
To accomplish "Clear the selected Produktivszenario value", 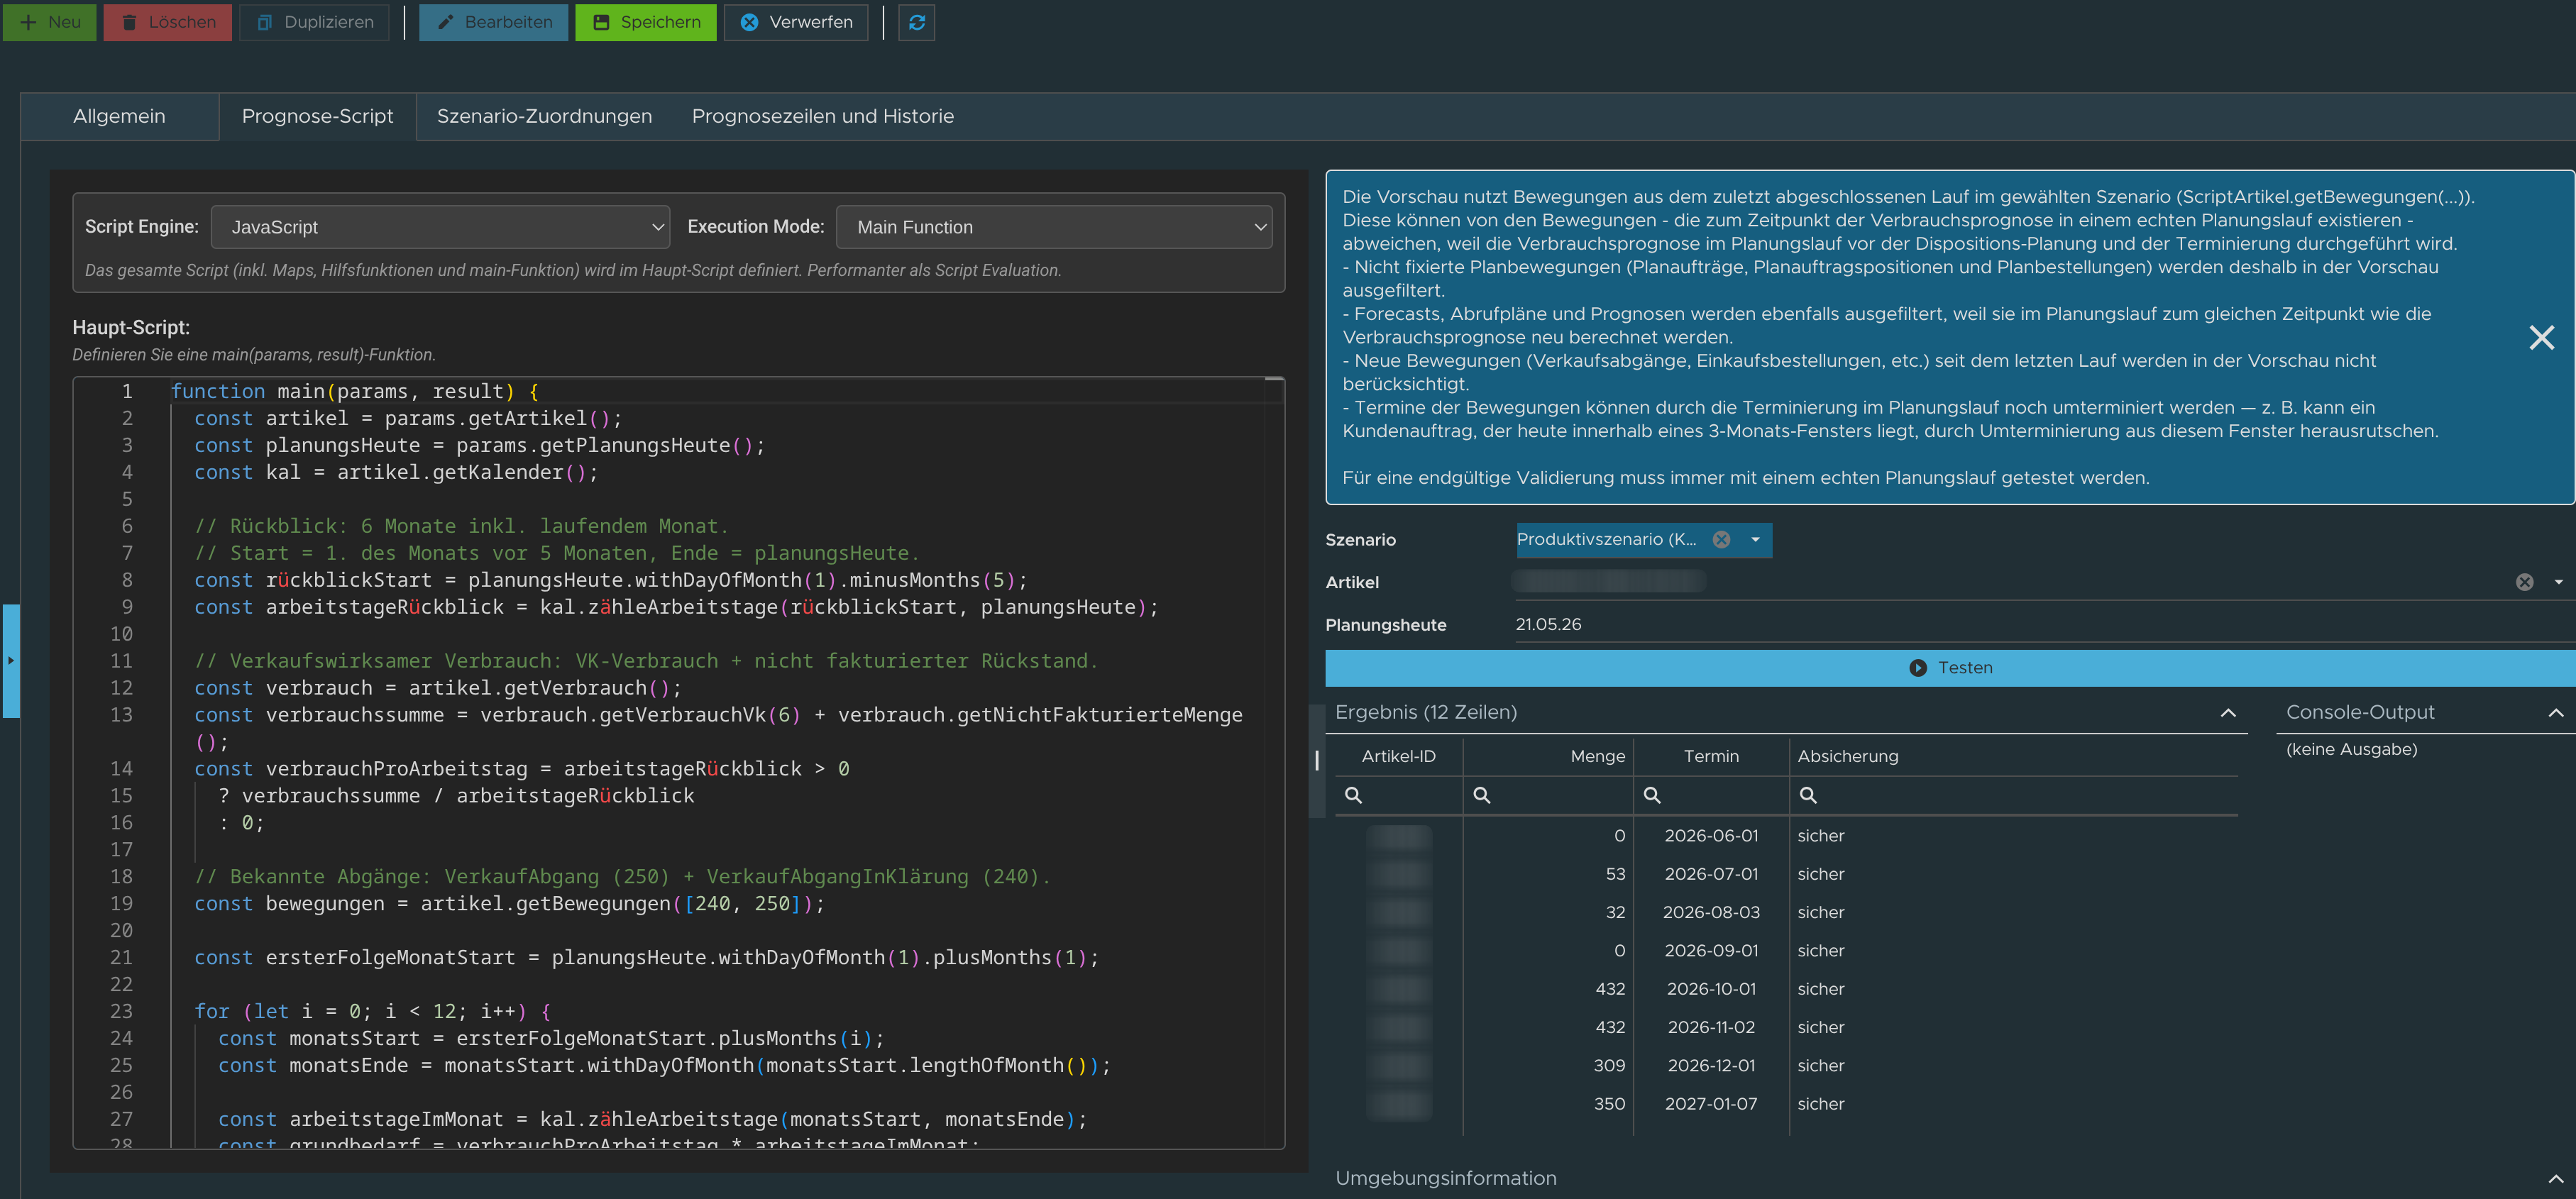I will (1721, 539).
